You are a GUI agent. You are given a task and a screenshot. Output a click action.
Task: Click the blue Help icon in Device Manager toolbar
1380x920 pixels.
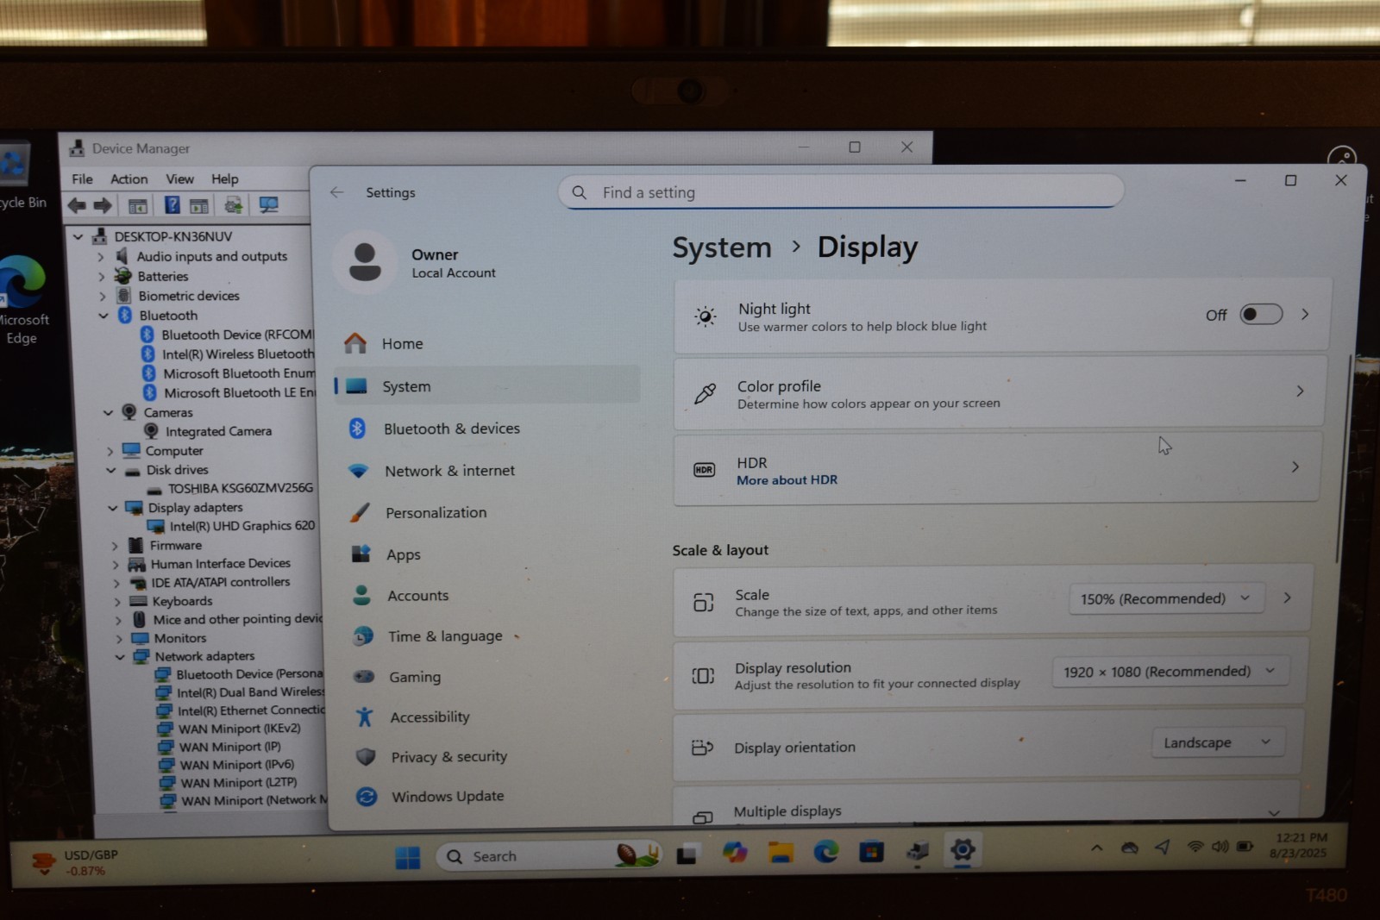(172, 205)
